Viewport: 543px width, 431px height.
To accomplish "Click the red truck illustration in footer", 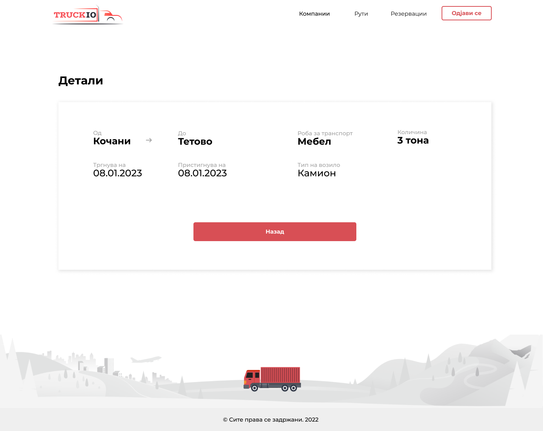I will point(272,379).
